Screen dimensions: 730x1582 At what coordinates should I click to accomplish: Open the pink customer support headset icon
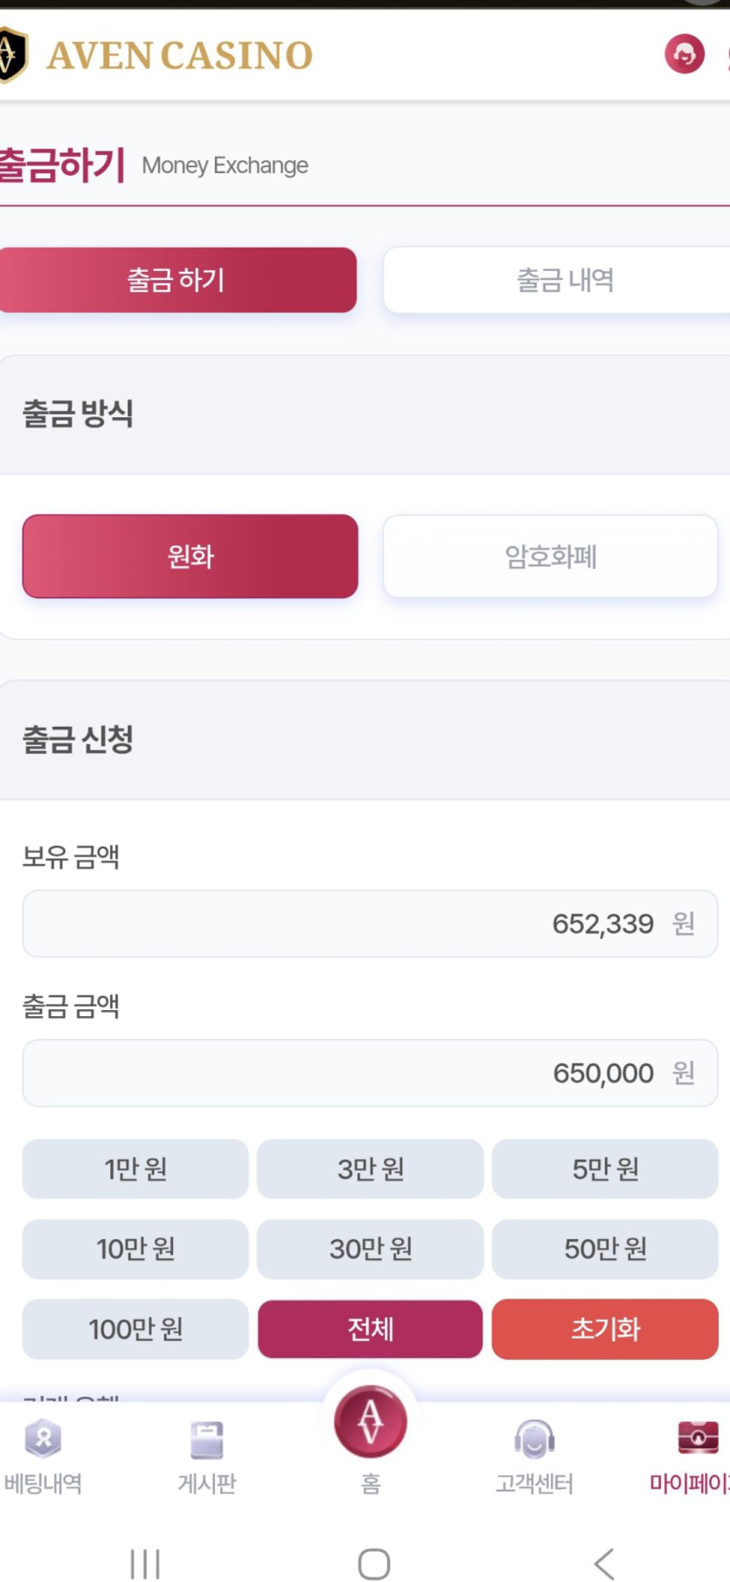pos(684,54)
